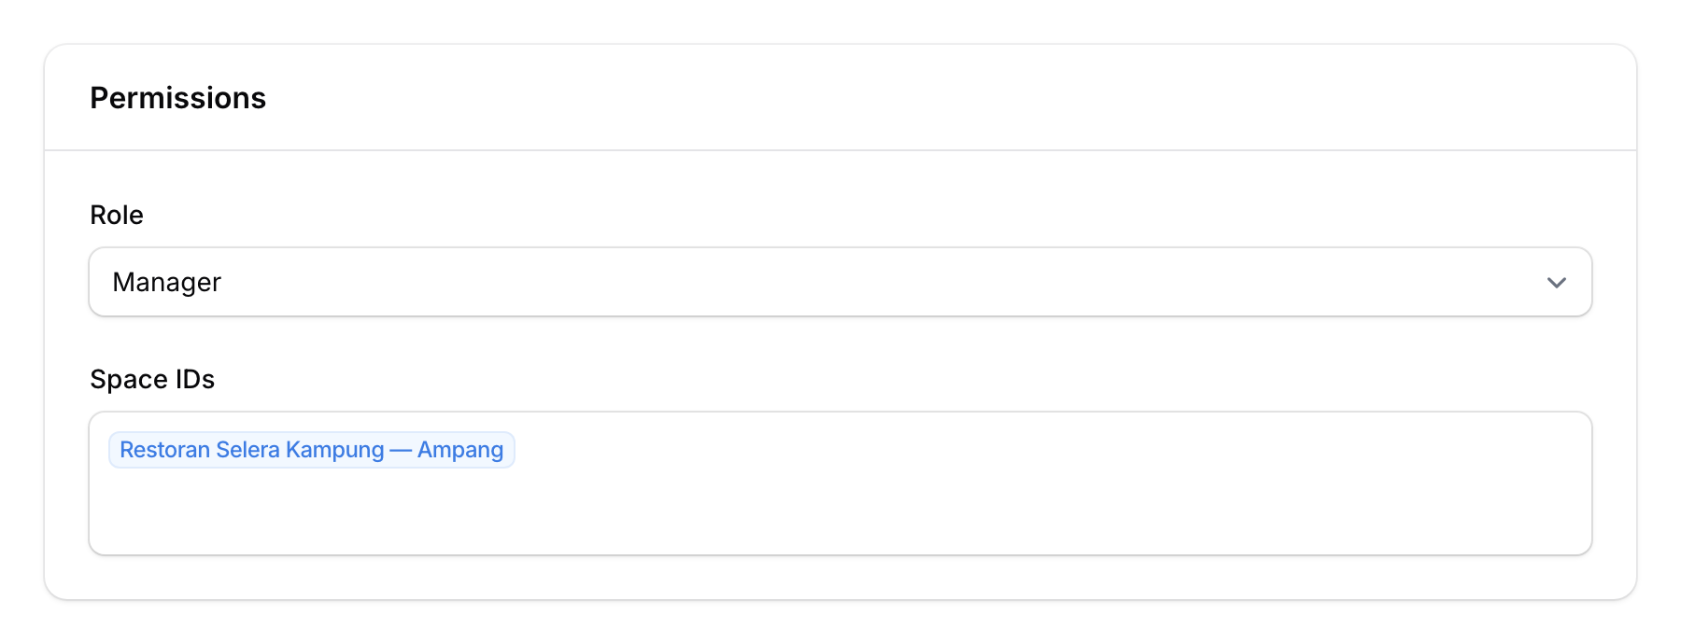The image size is (1681, 644).
Task: Click the Space IDs label
Action: (152, 379)
